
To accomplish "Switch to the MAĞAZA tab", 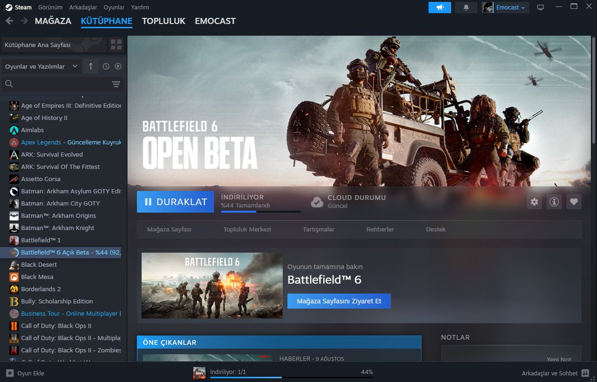I will (x=53, y=21).
